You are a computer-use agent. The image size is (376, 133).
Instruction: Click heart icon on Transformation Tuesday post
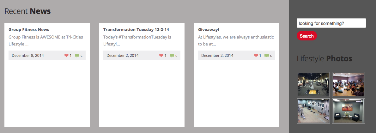click(x=161, y=56)
